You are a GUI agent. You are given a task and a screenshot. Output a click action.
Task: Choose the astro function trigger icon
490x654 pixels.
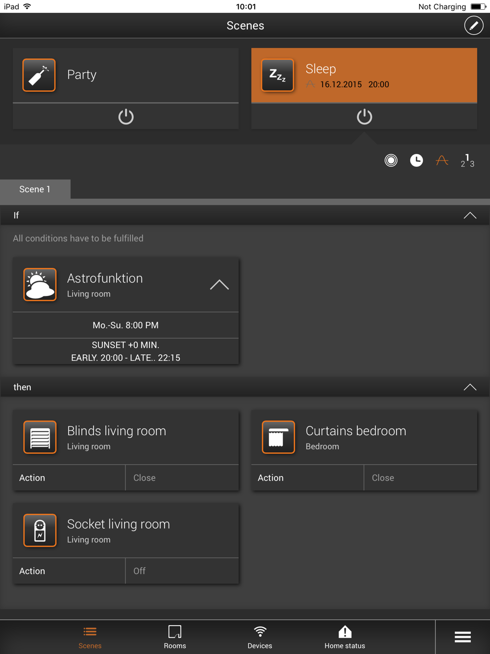442,160
